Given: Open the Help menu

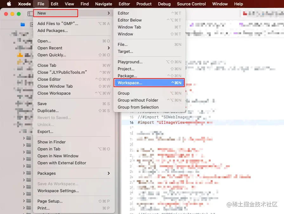Looking at the screenshot, I should 238,4.
